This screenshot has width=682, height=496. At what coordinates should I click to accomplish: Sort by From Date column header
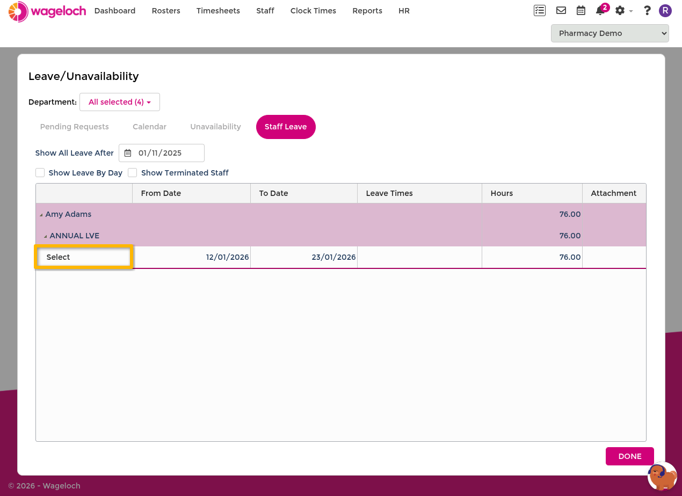(191, 193)
